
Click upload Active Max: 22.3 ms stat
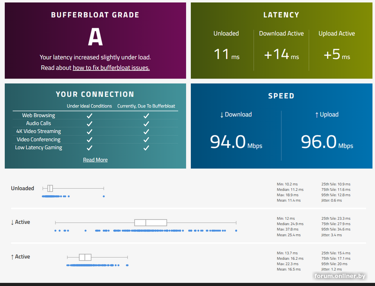click(287, 264)
